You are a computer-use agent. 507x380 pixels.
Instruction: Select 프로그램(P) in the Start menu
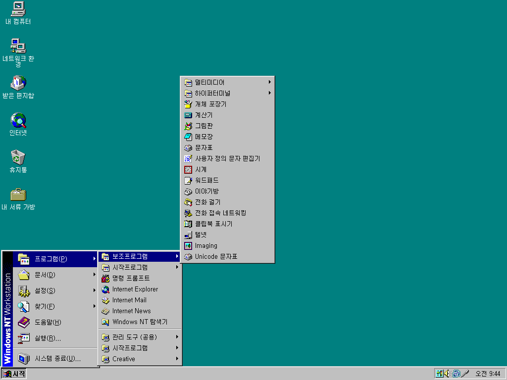click(55, 259)
